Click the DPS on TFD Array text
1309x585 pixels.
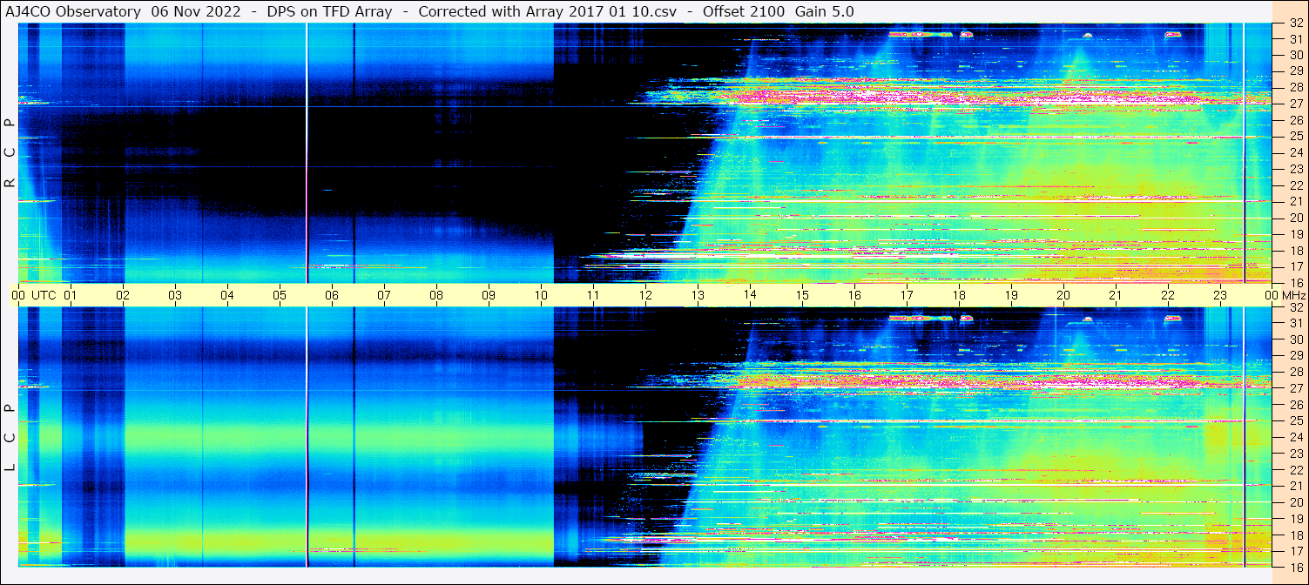330,11
